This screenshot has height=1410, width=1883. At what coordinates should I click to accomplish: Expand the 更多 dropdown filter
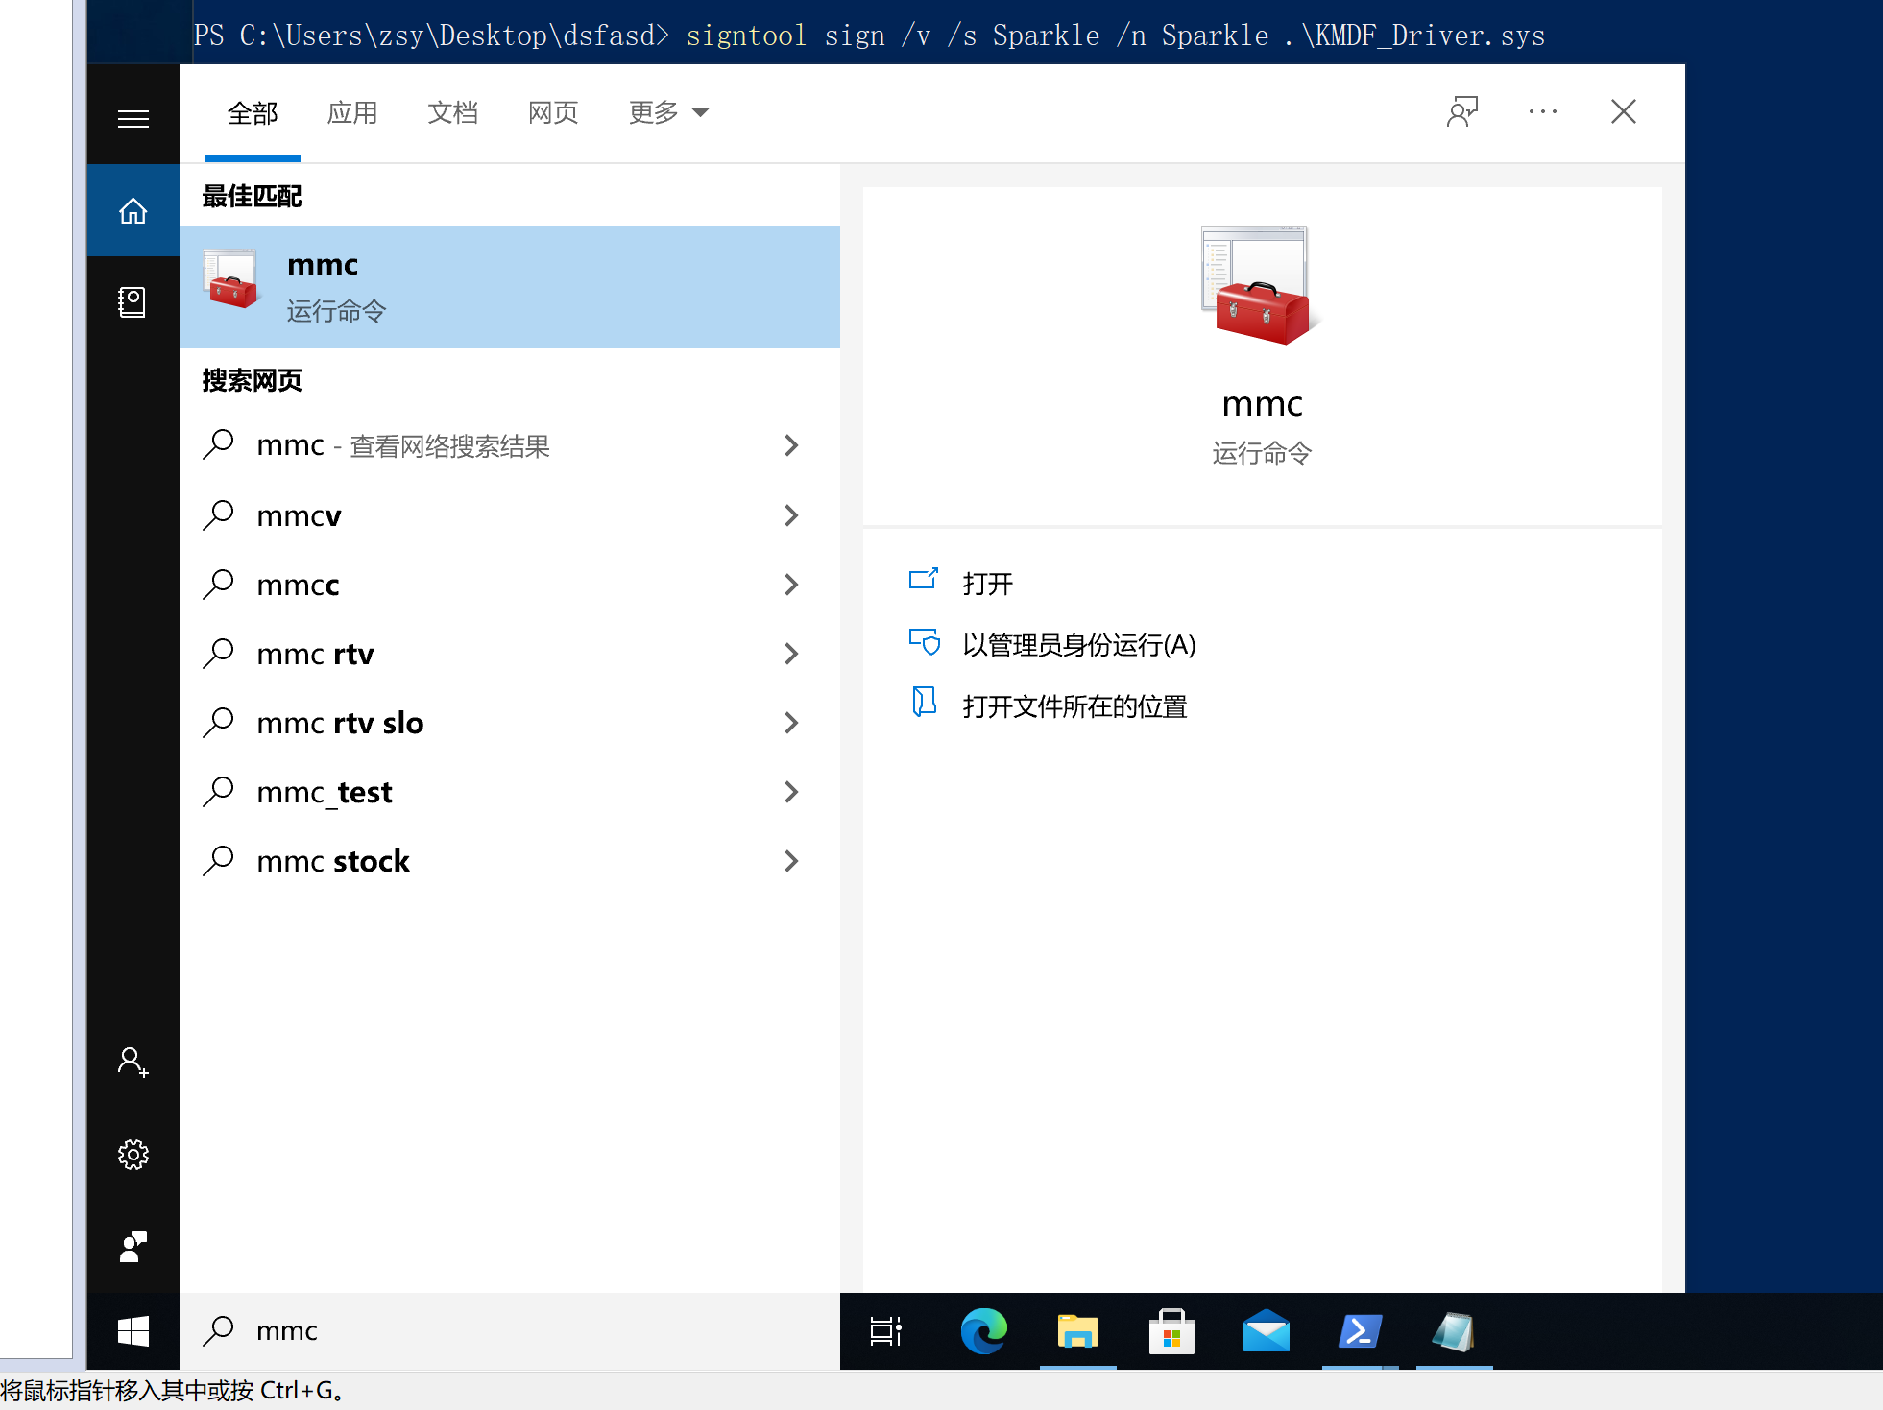point(668,113)
